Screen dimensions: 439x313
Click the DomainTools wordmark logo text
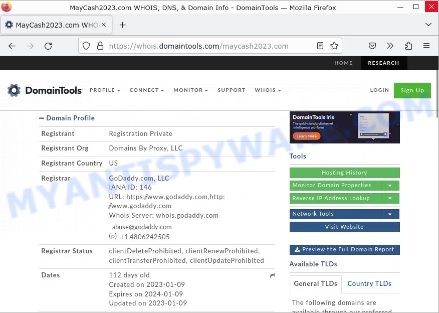pyautogui.click(x=54, y=90)
